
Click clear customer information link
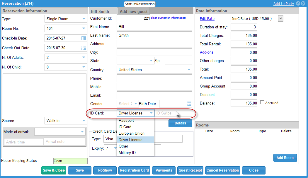tap(168, 18)
